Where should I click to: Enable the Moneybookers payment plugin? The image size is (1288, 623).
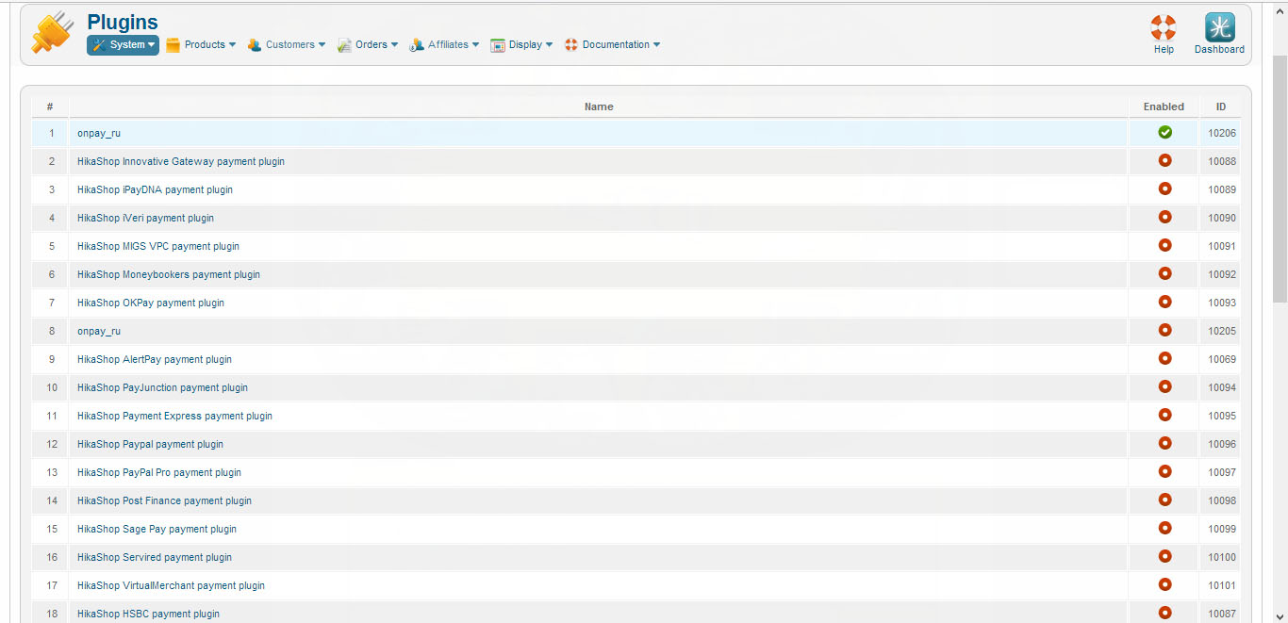[1164, 273]
